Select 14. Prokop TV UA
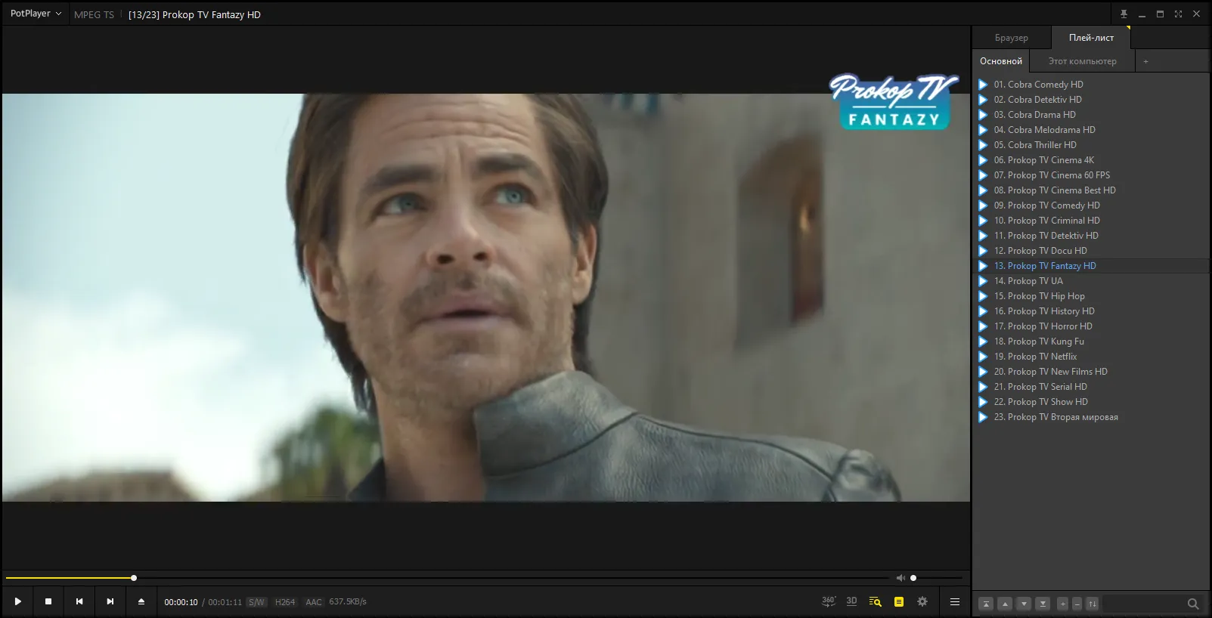 1091,281
